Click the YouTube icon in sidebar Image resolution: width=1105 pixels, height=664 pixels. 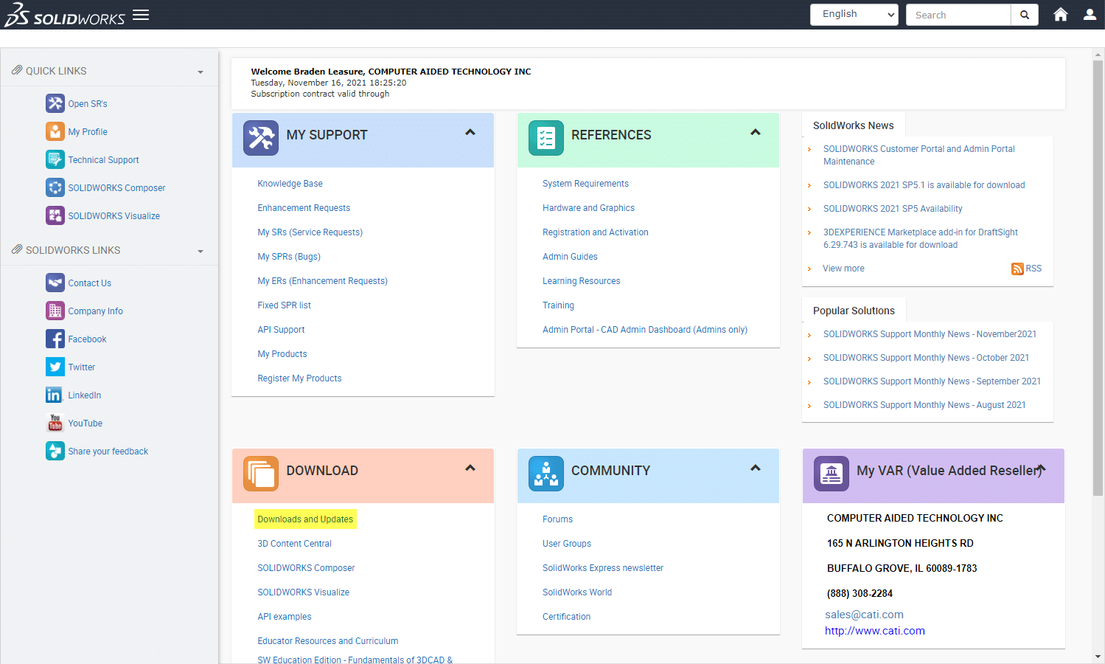[55, 423]
